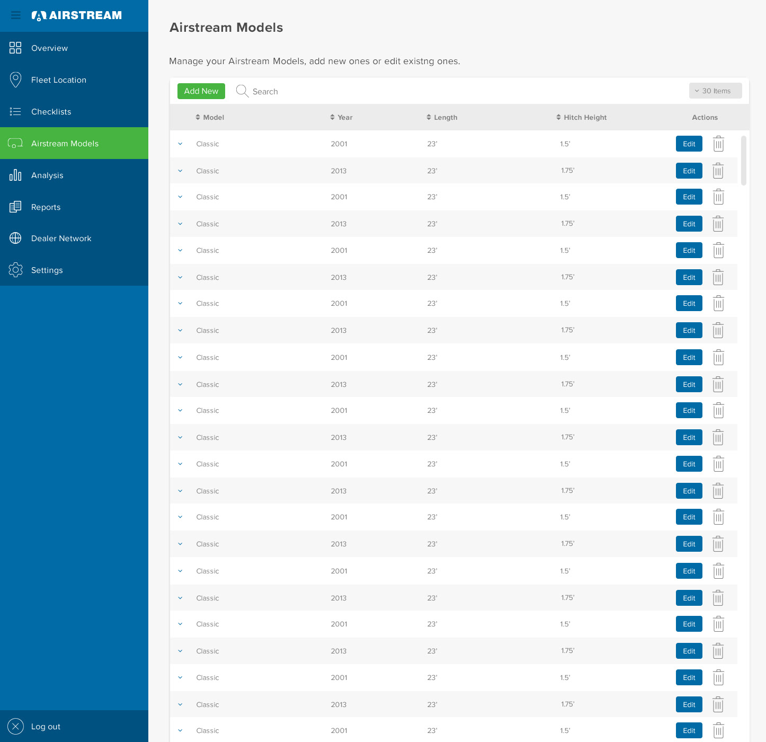Screen dimensions: 766x742
Task: Open the 30 Items dropdown
Action: (x=716, y=91)
